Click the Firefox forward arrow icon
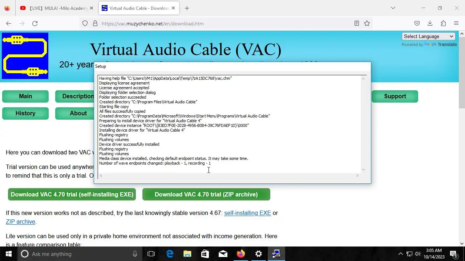The image size is (465, 261). [x=22, y=24]
